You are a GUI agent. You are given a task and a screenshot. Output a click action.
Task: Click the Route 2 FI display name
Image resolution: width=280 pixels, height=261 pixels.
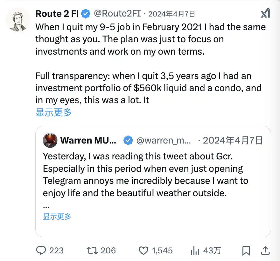[57, 14]
